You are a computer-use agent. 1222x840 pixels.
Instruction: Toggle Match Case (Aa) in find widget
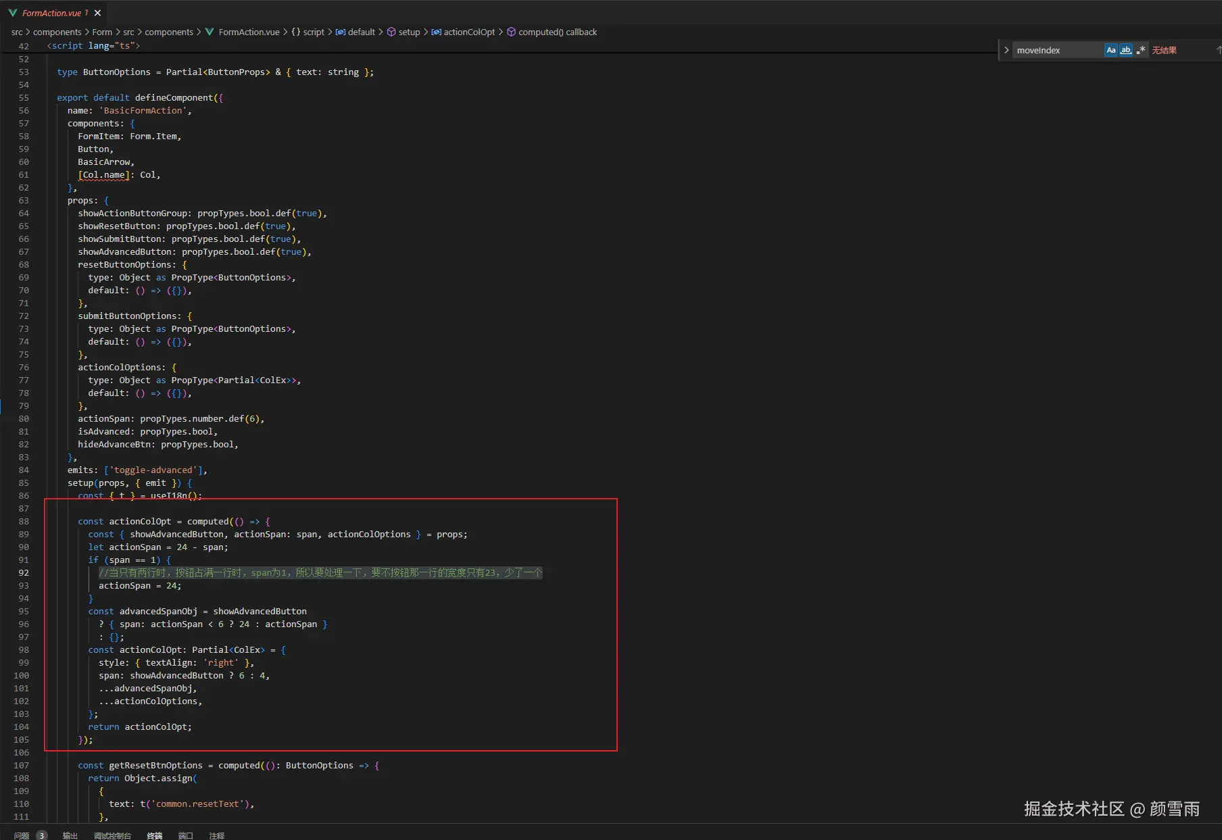[x=1110, y=50]
